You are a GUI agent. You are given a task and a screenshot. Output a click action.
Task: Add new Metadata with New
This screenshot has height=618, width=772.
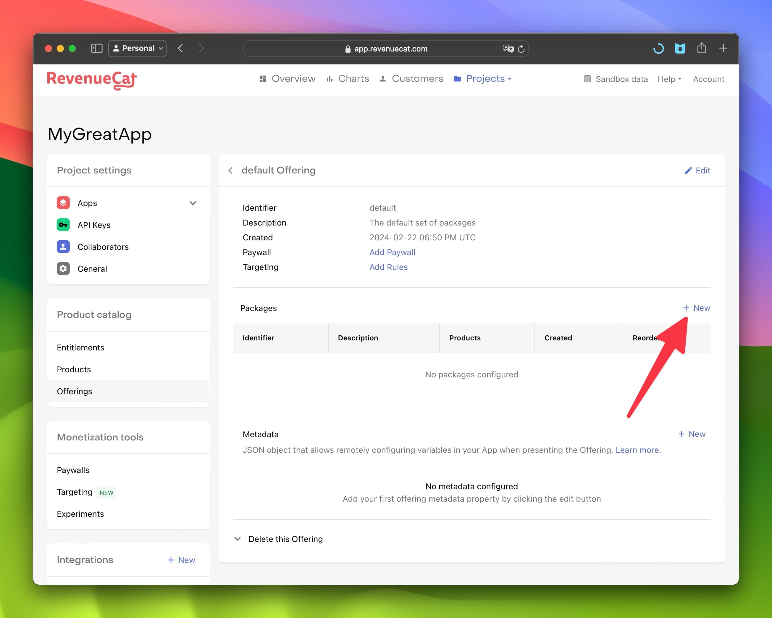[692, 434]
